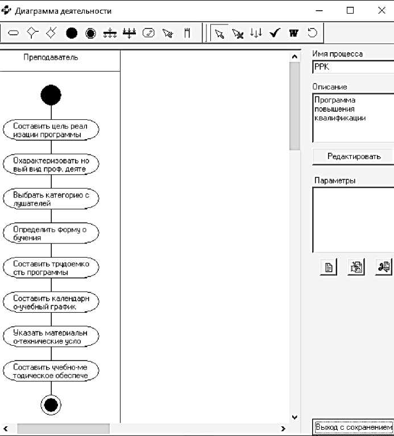Select the merge diamond tool

click(x=52, y=33)
